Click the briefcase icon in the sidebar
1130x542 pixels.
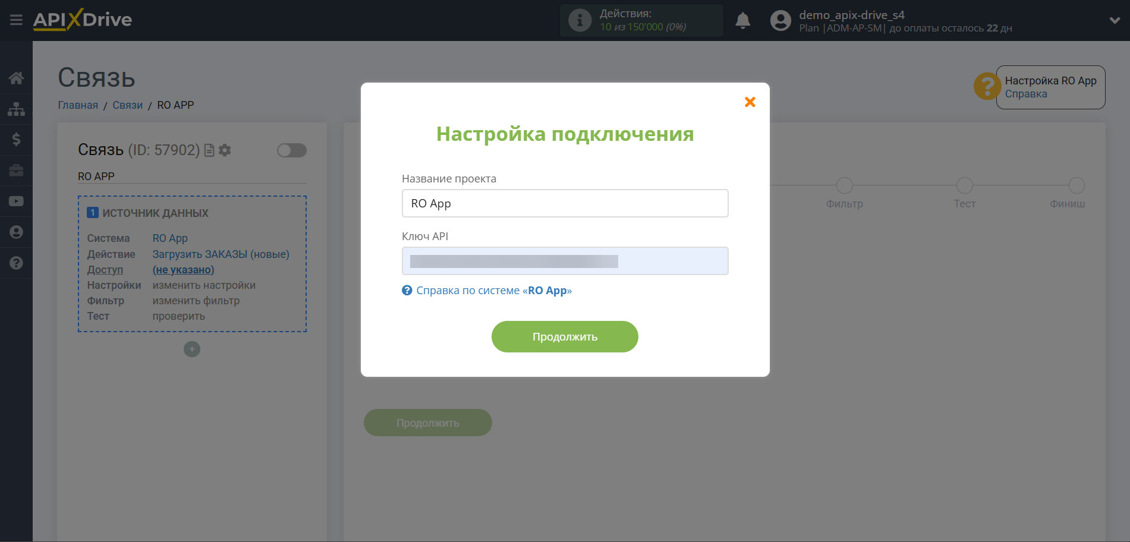[16, 171]
